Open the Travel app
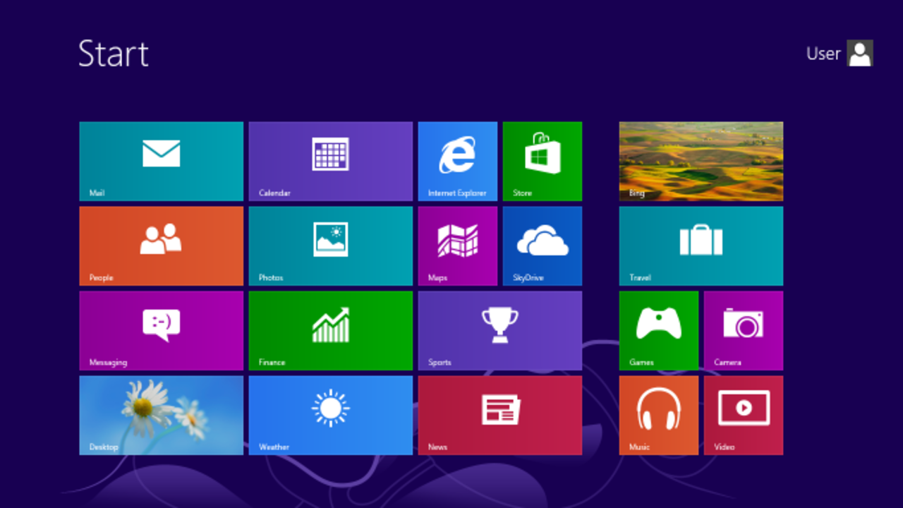Viewport: 903px width, 508px height. click(x=701, y=246)
